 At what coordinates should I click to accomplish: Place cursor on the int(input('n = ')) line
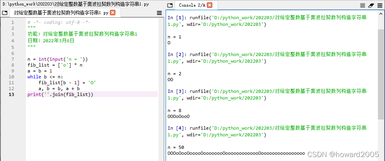(57, 59)
